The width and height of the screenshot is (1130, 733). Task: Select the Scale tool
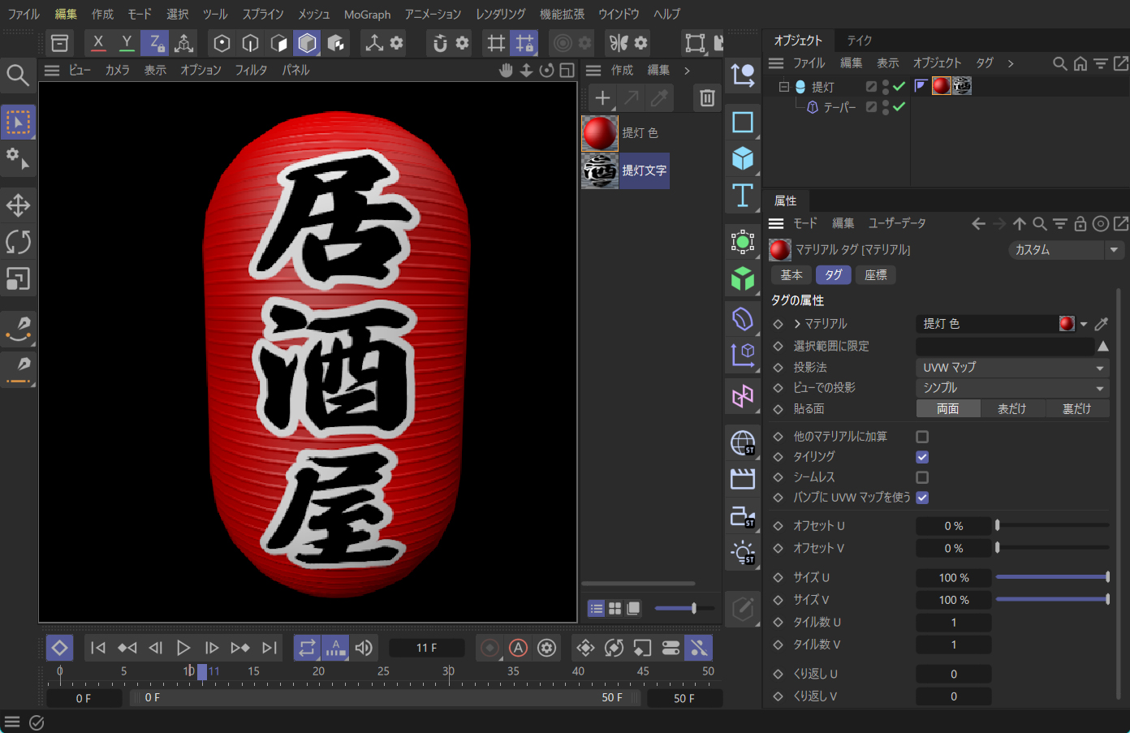[x=18, y=279]
